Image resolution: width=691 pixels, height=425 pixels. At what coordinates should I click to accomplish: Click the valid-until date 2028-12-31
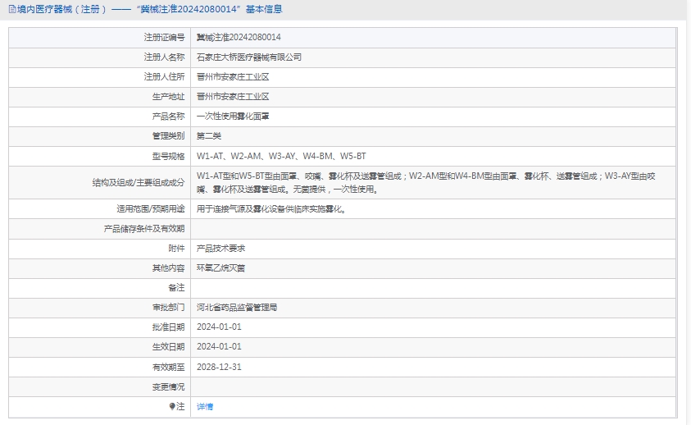(x=219, y=367)
